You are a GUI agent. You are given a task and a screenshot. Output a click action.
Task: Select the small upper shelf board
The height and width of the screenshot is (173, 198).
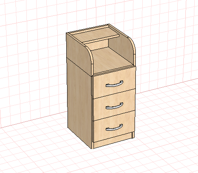point(96,35)
